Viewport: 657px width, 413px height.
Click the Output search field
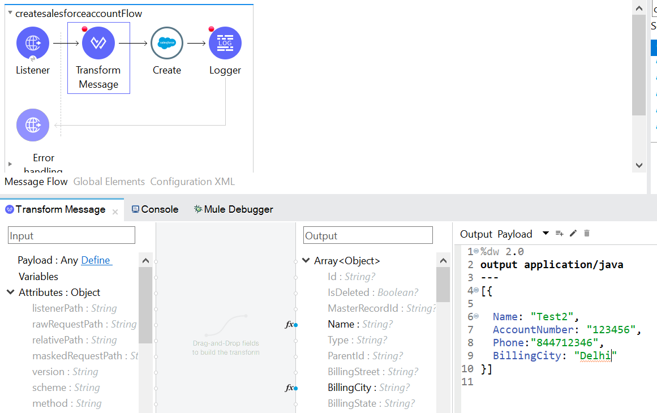[x=368, y=235]
